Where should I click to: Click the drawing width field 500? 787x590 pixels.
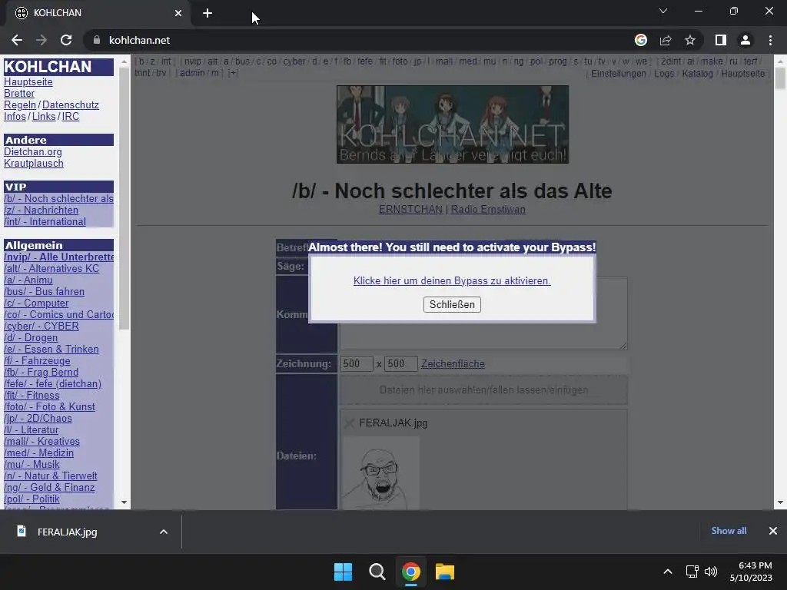[x=357, y=363]
